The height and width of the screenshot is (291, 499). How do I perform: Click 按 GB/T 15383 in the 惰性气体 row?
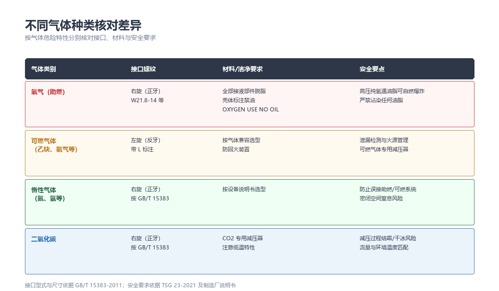click(x=150, y=198)
